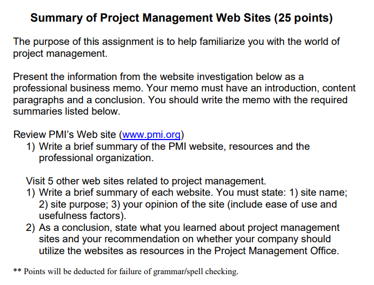Click the line starting '2) site purpose; 3) your opinion'
374x285 pixels.
188,204
